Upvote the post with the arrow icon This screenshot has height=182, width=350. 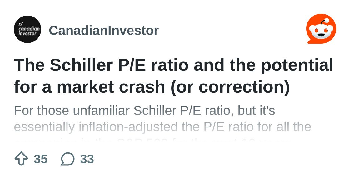[x=21, y=159]
